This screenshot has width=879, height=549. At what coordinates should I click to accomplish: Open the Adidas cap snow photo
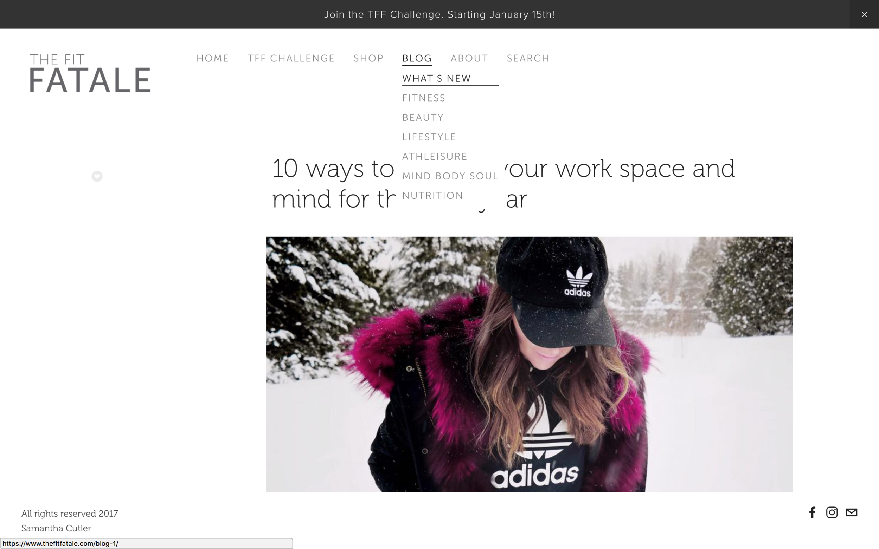click(x=529, y=364)
